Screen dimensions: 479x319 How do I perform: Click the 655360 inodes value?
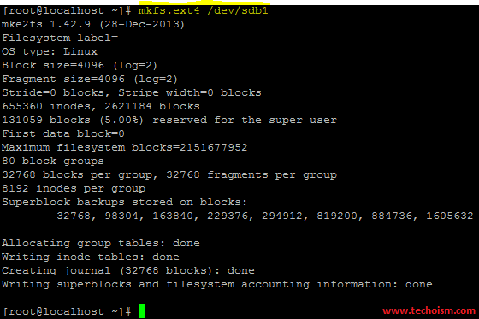(46, 106)
